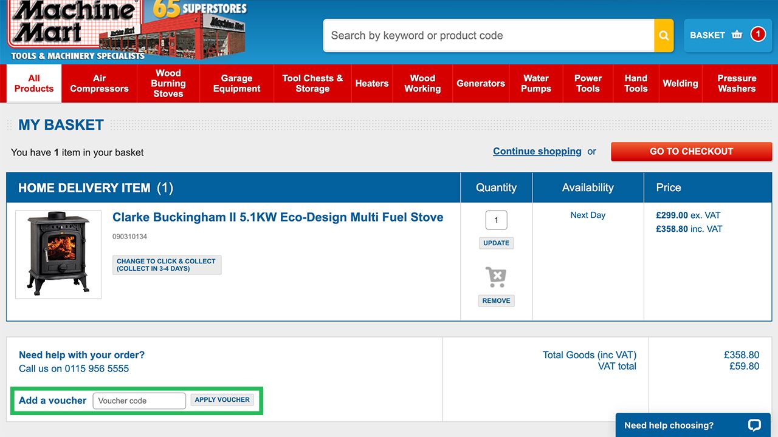
Task: Focus the Voucher code input field
Action: 139,401
